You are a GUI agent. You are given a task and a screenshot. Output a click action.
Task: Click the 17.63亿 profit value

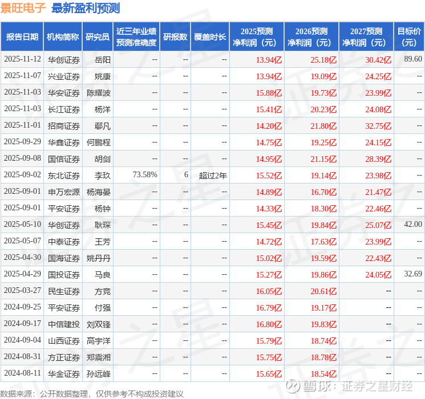[323, 242]
